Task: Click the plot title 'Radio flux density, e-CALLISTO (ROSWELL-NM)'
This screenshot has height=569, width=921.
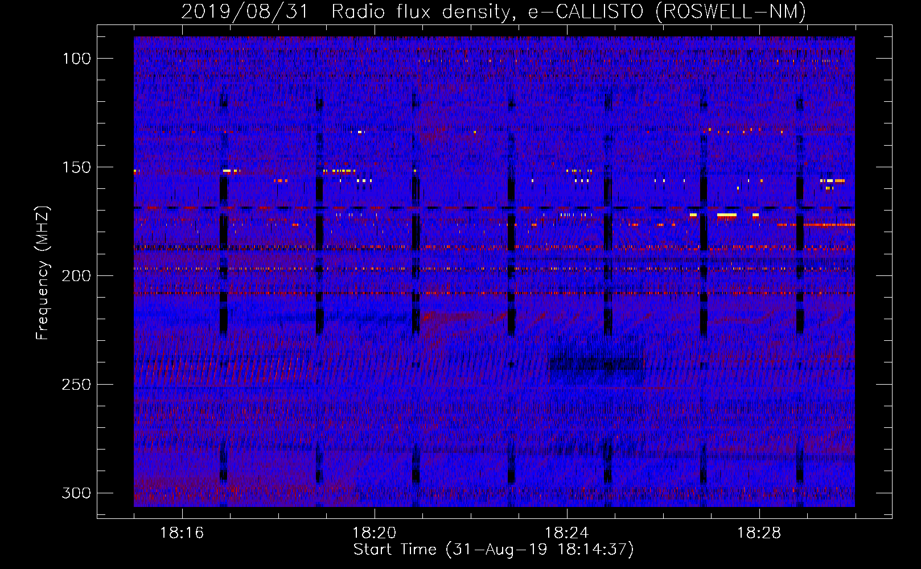Action: click(x=568, y=11)
